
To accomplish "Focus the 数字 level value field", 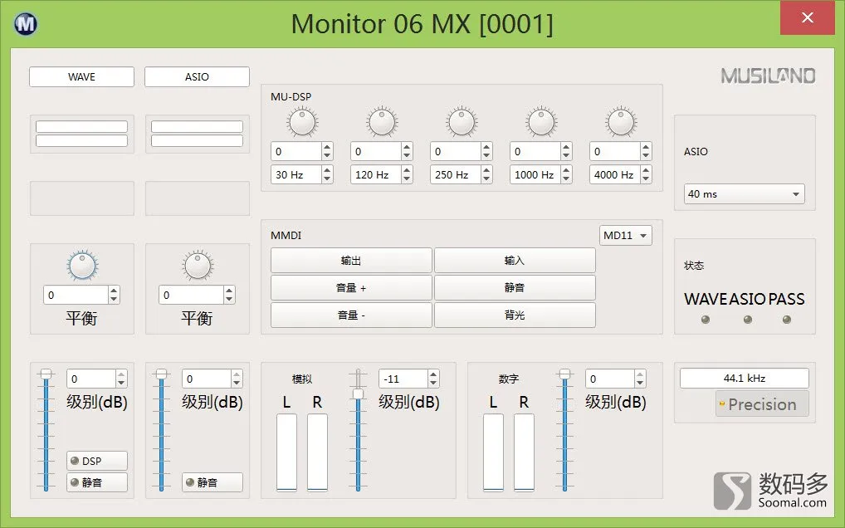I will point(610,379).
